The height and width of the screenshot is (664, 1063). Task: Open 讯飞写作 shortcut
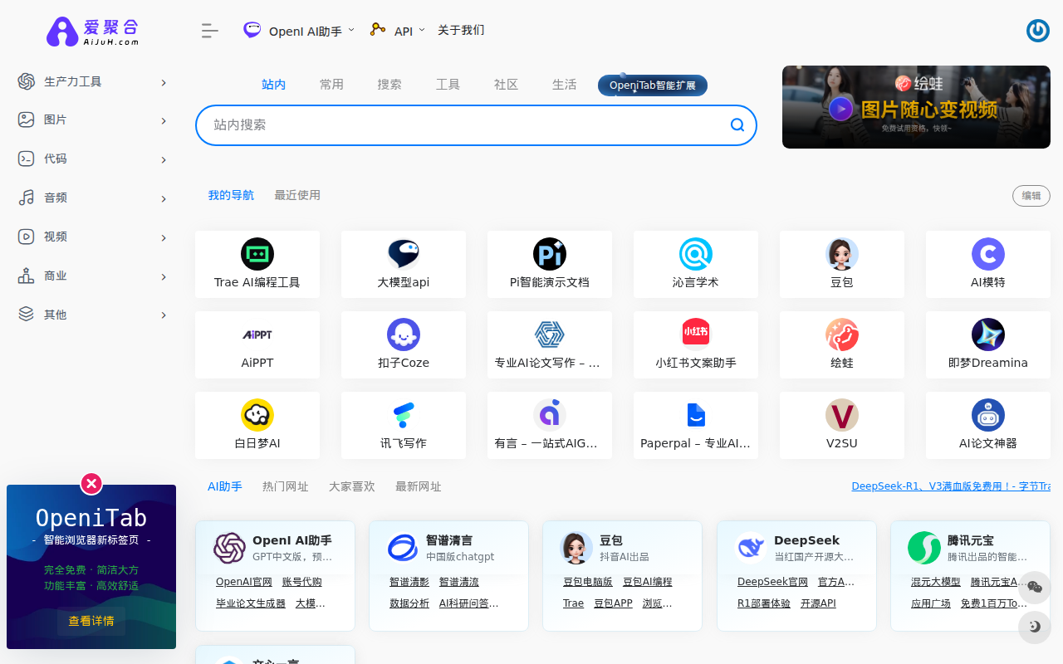404,425
